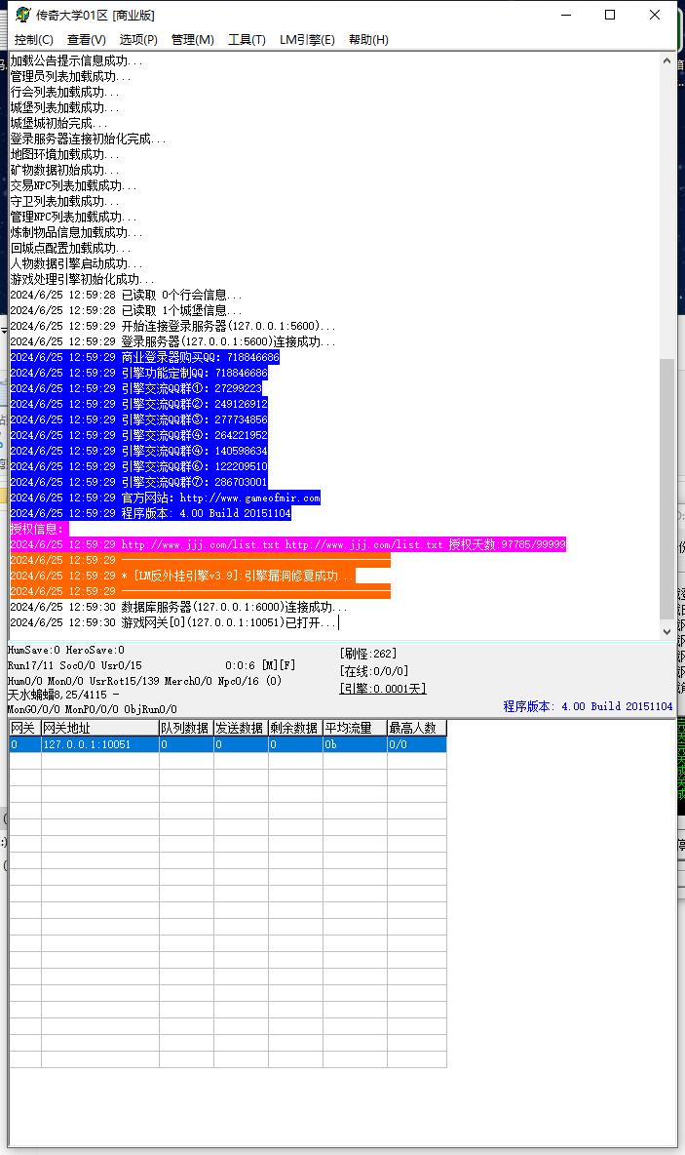685x1155 pixels.
Task: Click the 商业登录器购买QQ log line
Action: [145, 357]
